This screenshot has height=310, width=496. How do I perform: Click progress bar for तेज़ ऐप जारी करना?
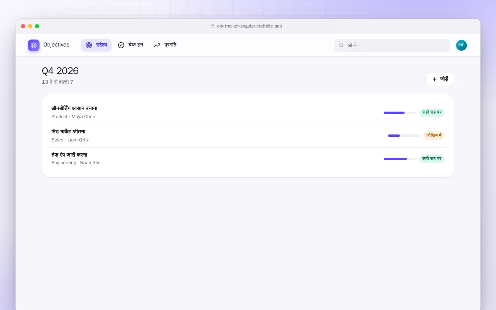(400, 159)
